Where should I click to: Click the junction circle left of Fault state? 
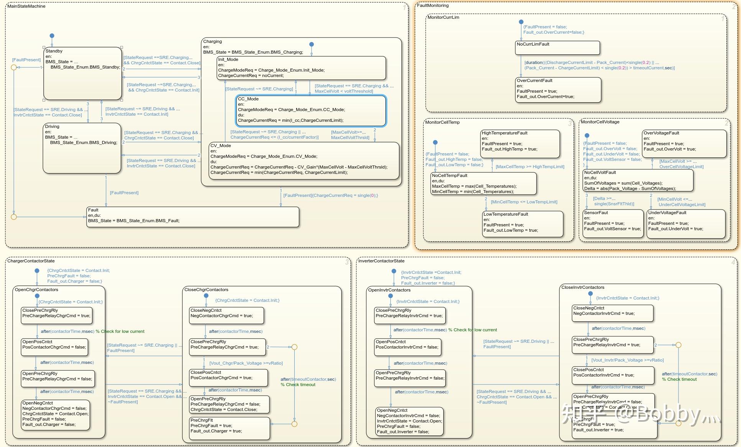pos(14,217)
